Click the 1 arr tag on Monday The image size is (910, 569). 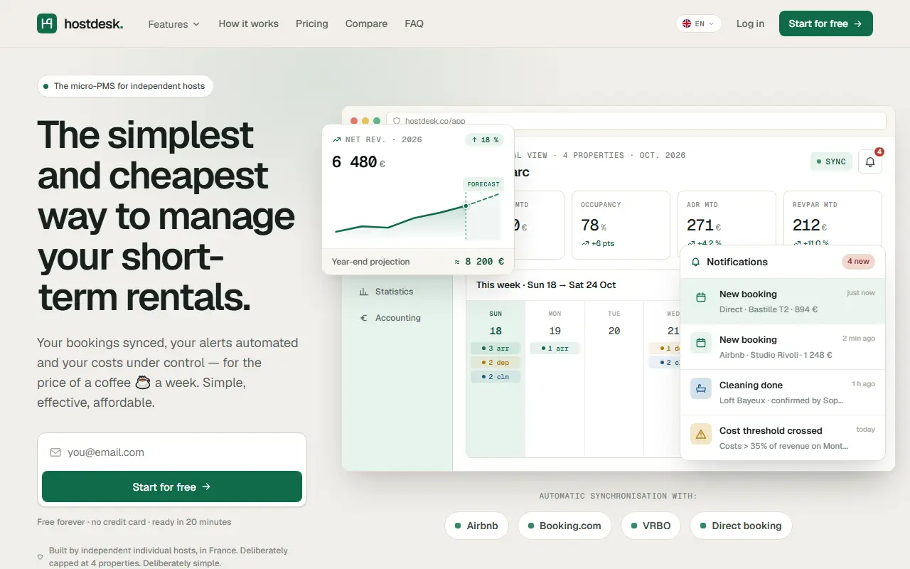click(555, 349)
